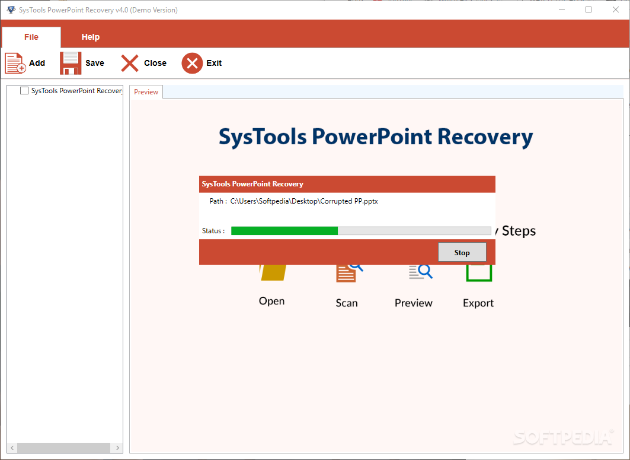Viewport: 630px width, 460px height.
Task: Switch to the Preview tab
Action: [146, 92]
